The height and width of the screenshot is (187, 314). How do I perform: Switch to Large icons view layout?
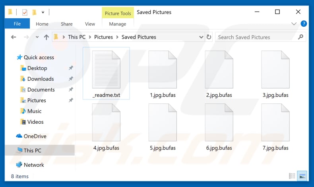point(302,176)
